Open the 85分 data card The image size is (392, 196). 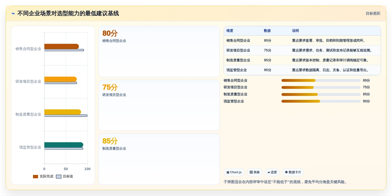click(159, 159)
